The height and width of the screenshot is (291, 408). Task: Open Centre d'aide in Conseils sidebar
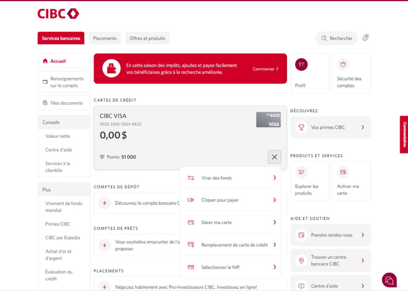(59, 150)
